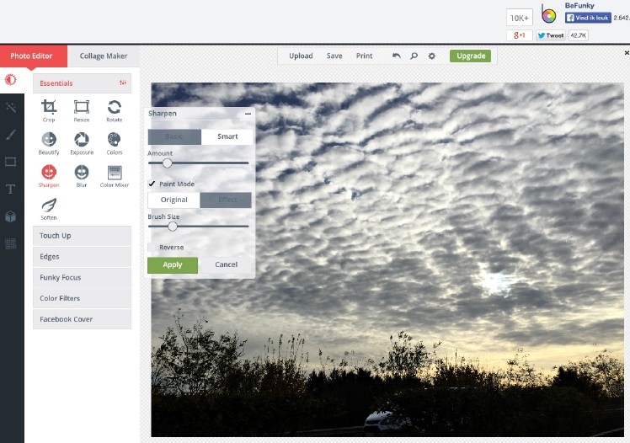Click the magnifier zoom icon
The image size is (630, 443).
(x=414, y=56)
